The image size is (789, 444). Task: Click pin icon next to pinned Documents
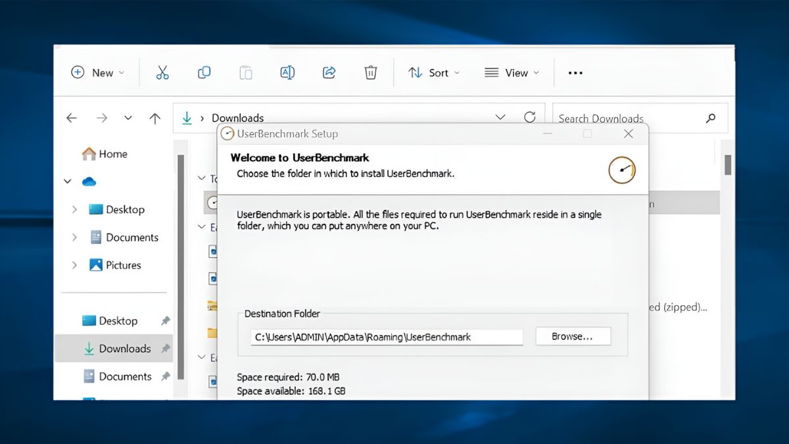166,376
